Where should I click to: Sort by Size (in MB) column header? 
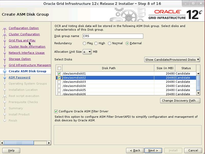tap(165, 68)
